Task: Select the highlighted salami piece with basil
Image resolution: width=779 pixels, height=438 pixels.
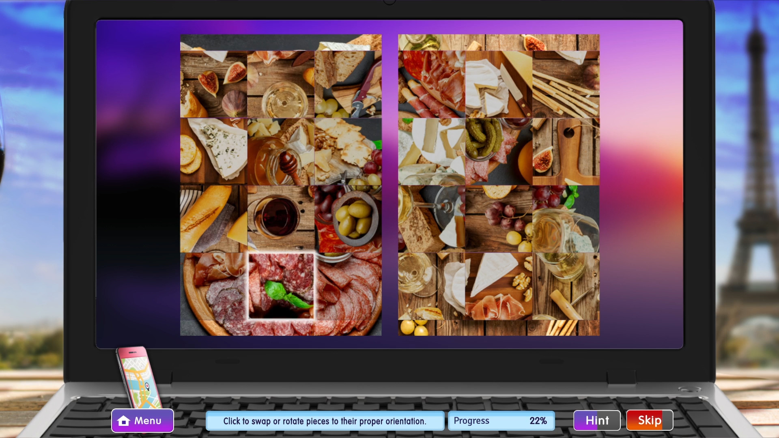Action: pos(281,286)
